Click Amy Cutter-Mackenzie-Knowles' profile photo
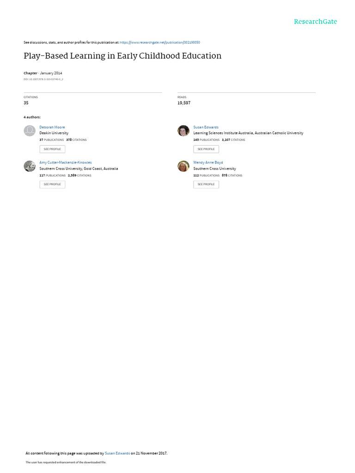The image size is (355, 473). 30,166
